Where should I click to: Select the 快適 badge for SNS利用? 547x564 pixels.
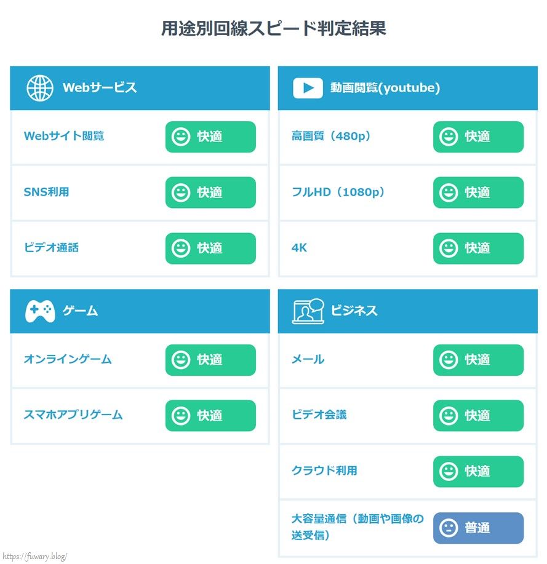click(x=210, y=193)
